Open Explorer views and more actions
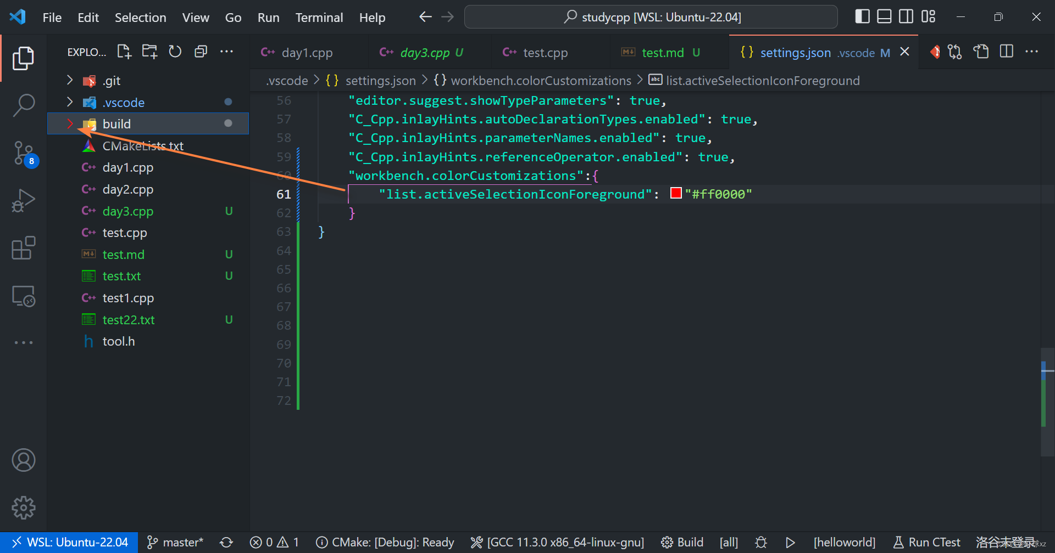 226,52
